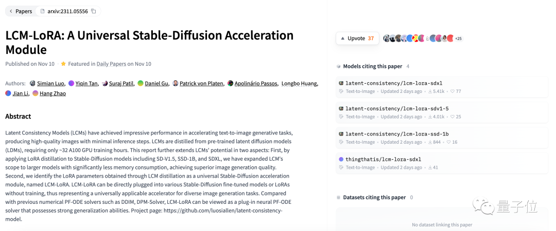
Task: Open latent-consistency/lcm-lora-ssd-1b model
Action: [x=397, y=134]
